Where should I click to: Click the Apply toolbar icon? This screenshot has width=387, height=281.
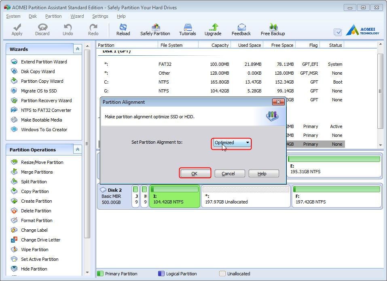[17, 29]
